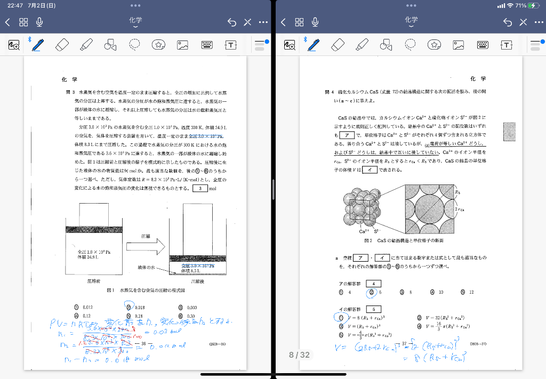Toggle read-only mode in left pane

click(247, 22)
